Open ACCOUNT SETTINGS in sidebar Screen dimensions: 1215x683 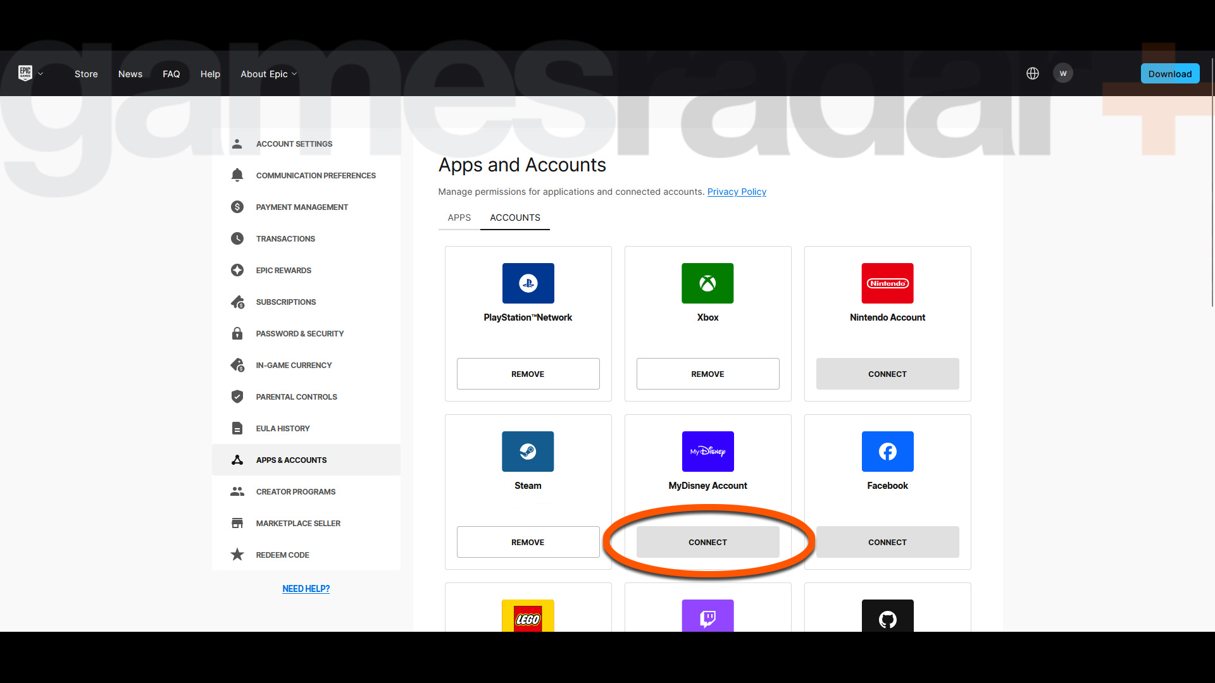(x=306, y=144)
